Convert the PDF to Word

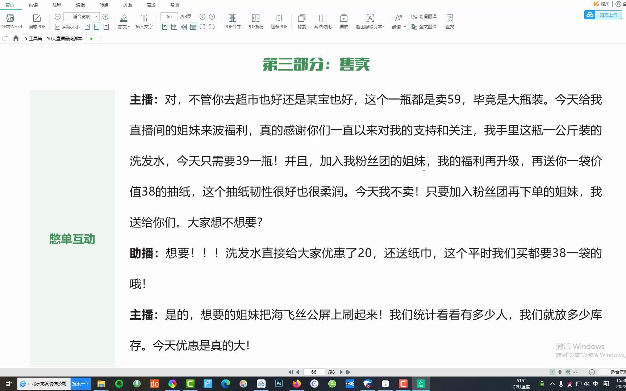pyautogui.click(x=11, y=21)
